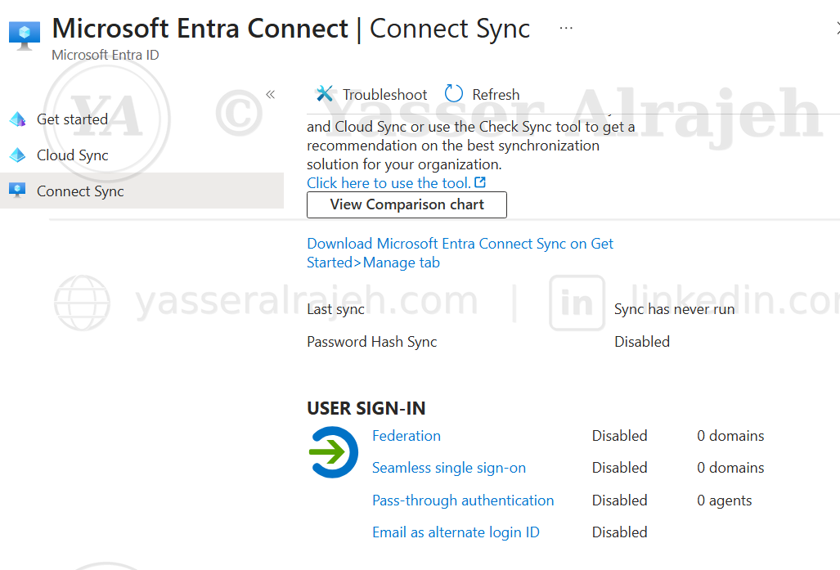The image size is (840, 570).
Task: Click the user sign-in arrow icon
Action: 333,452
